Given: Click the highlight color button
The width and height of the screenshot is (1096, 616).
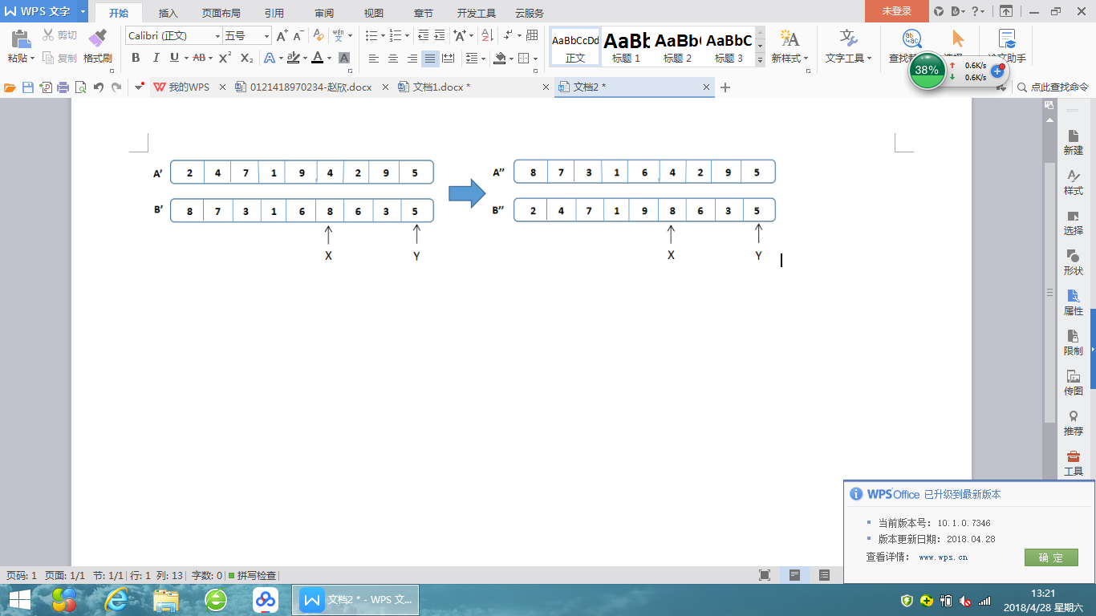Looking at the screenshot, I should [293, 58].
